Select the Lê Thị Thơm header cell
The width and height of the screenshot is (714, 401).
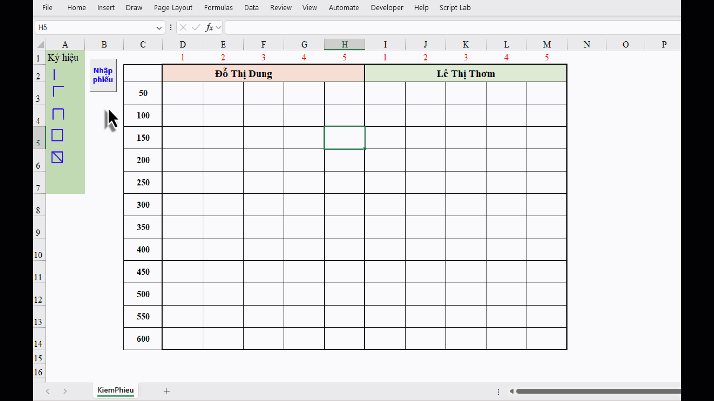tap(466, 74)
